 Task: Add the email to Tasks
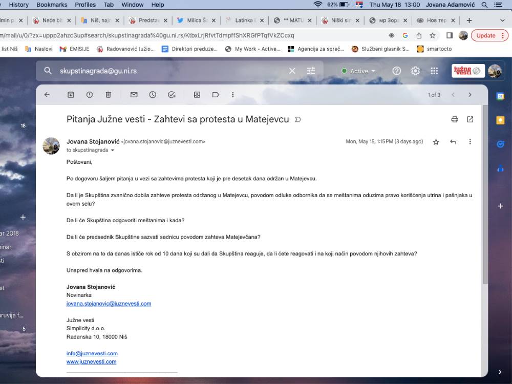172,95
